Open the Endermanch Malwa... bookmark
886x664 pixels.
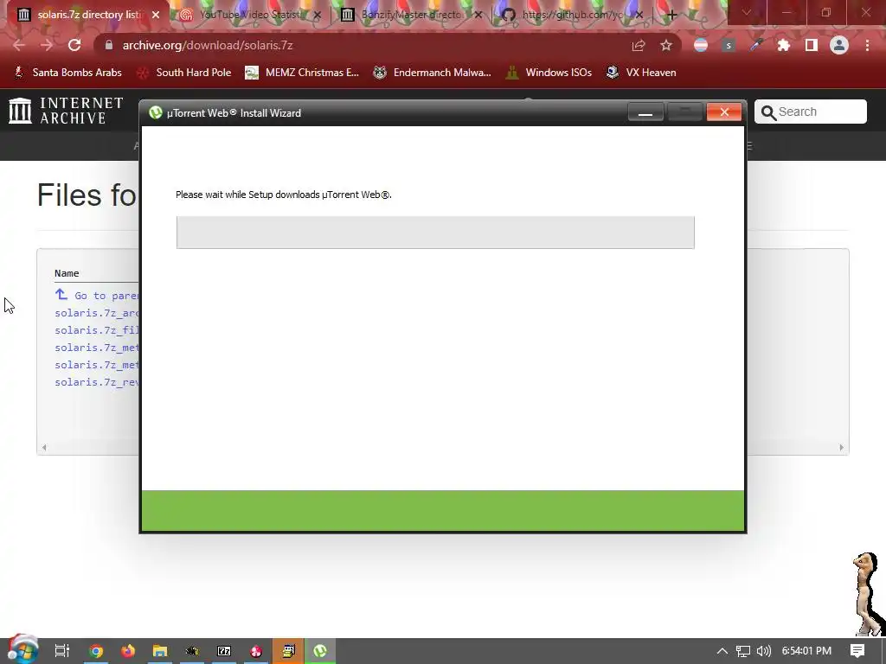point(433,73)
